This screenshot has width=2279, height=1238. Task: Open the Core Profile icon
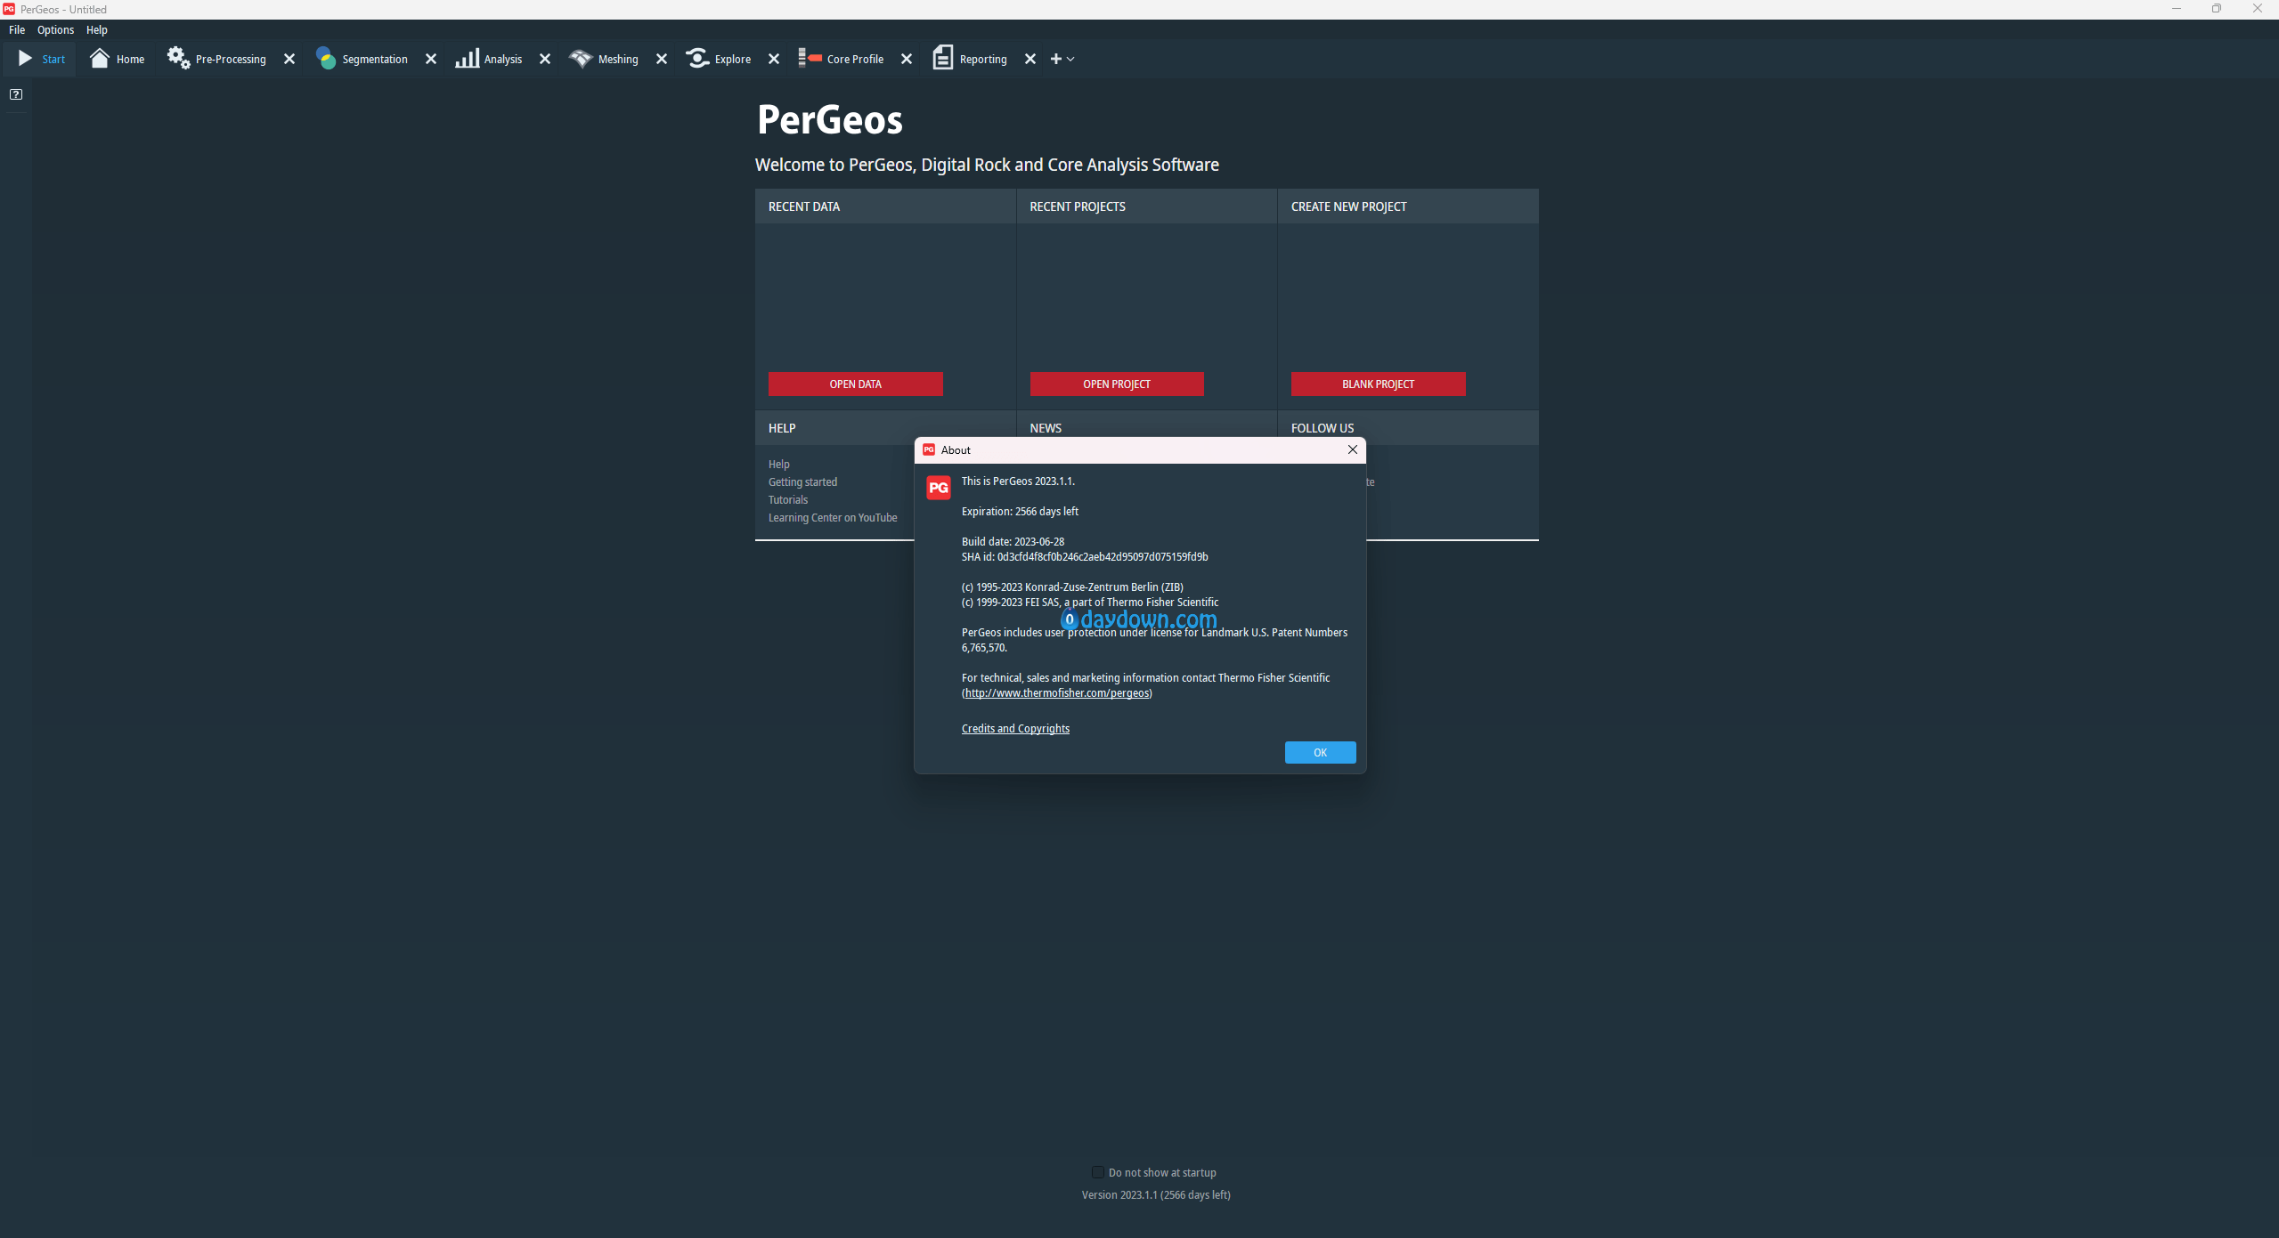(x=810, y=59)
